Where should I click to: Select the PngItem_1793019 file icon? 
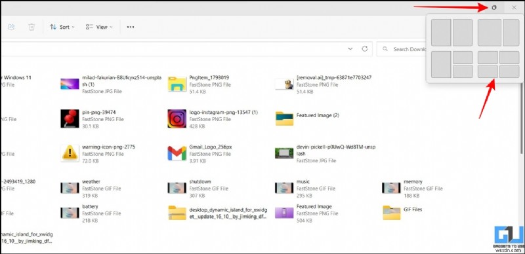(177, 84)
